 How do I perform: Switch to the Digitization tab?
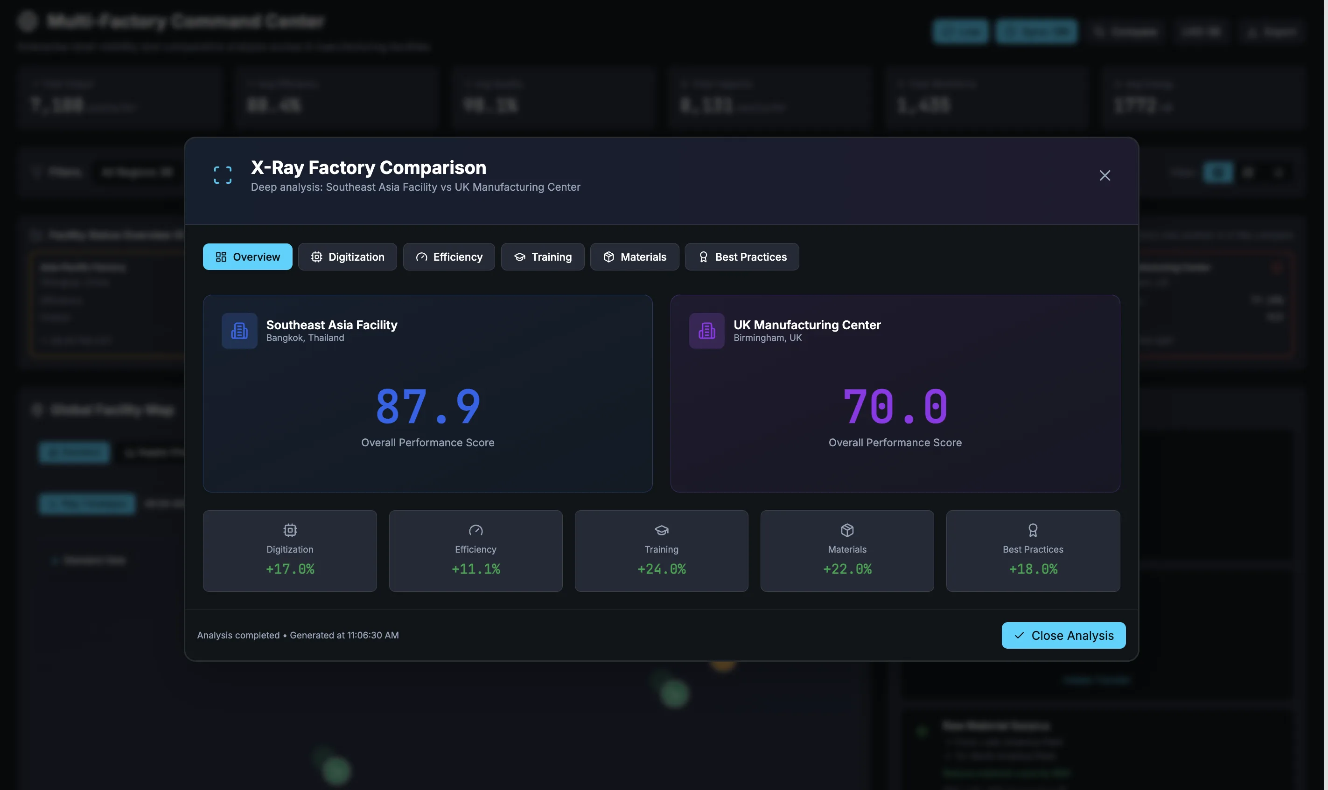(347, 256)
